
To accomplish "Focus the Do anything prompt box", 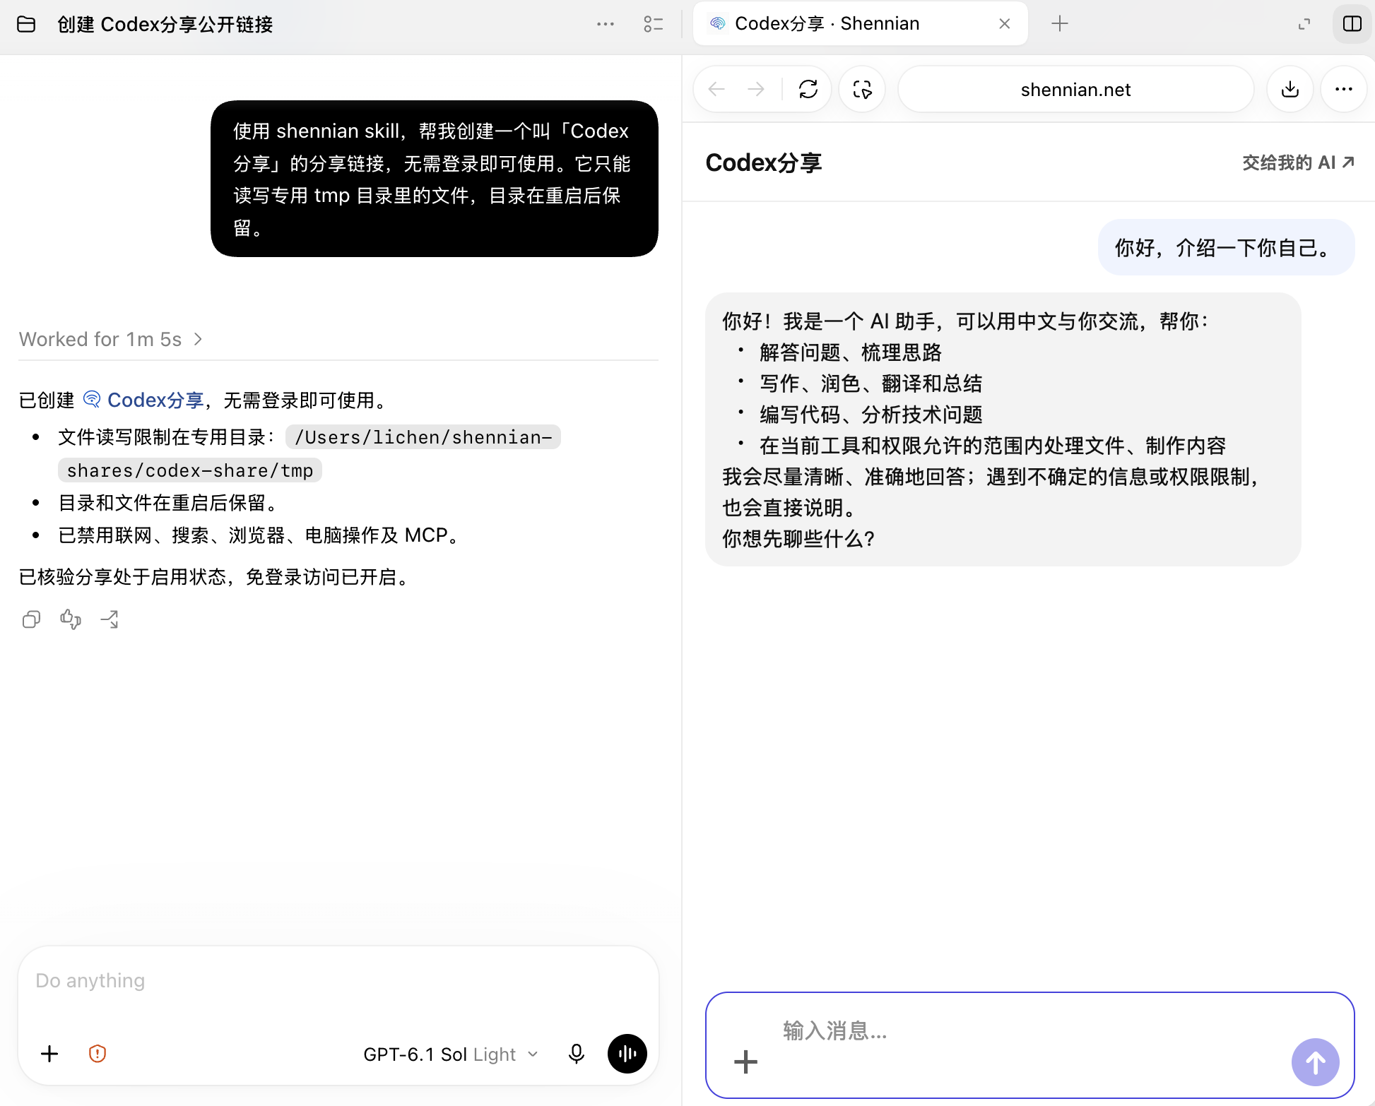I will pos(338,981).
